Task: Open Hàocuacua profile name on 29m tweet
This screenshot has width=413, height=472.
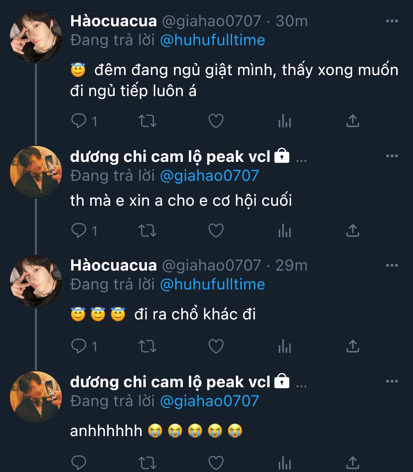Action: pyautogui.click(x=113, y=265)
